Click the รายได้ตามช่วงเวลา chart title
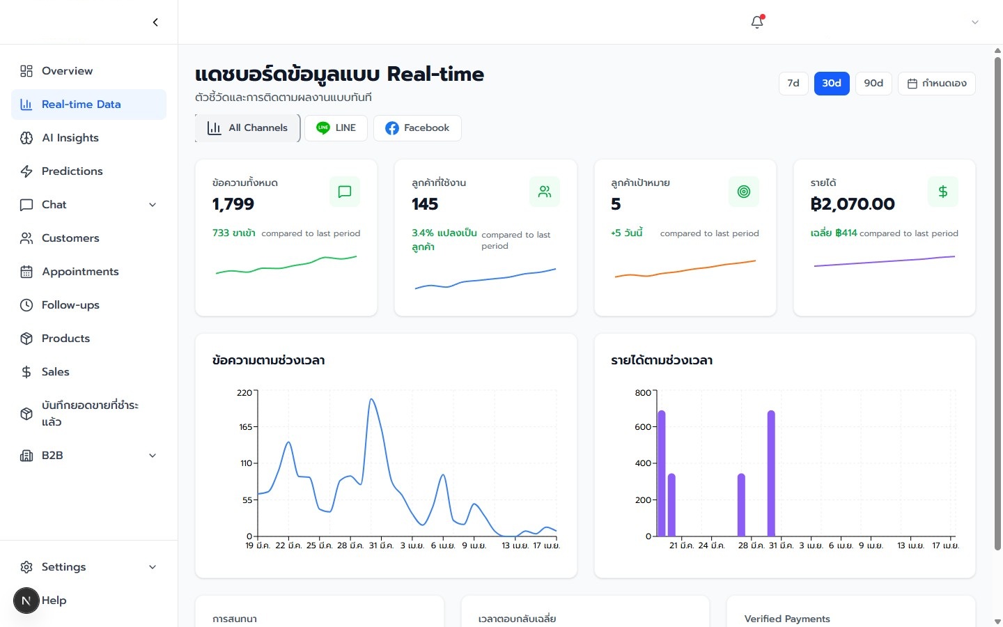 pos(662,361)
